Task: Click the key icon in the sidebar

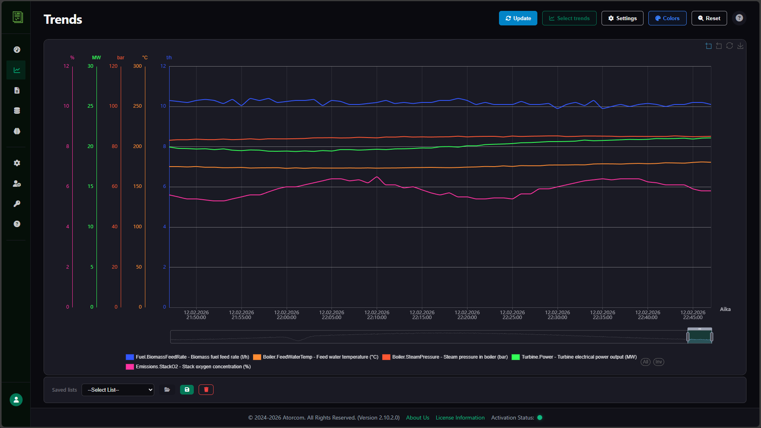Action: point(17,204)
